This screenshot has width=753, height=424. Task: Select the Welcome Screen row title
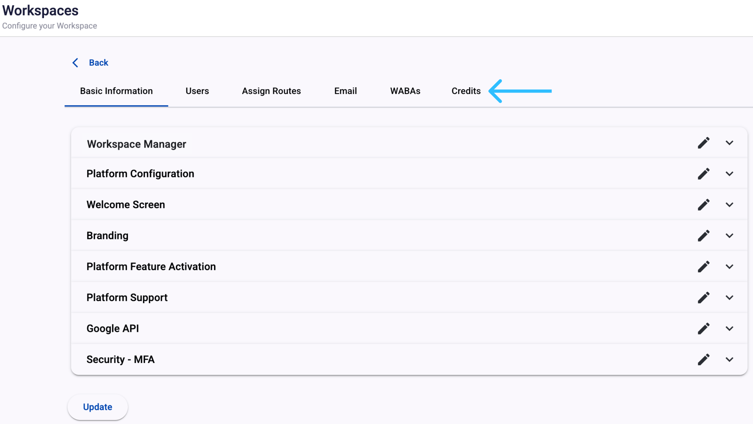click(126, 205)
